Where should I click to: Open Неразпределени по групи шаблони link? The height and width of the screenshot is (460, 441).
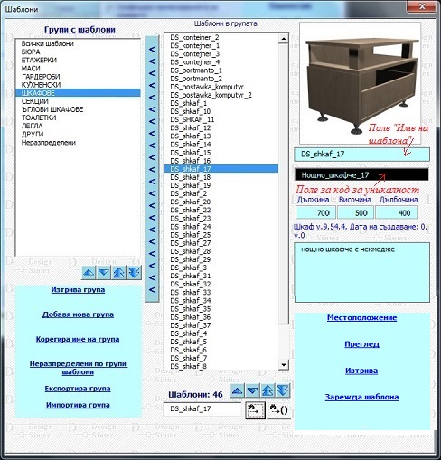tap(79, 368)
